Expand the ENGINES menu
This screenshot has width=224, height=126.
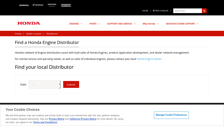pyautogui.click(x=76, y=24)
